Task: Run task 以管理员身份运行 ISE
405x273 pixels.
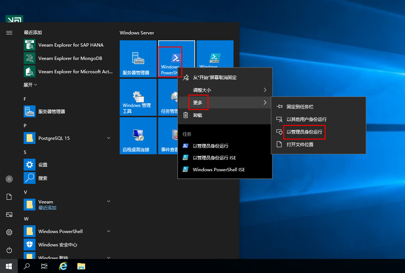Action: click(x=225, y=158)
